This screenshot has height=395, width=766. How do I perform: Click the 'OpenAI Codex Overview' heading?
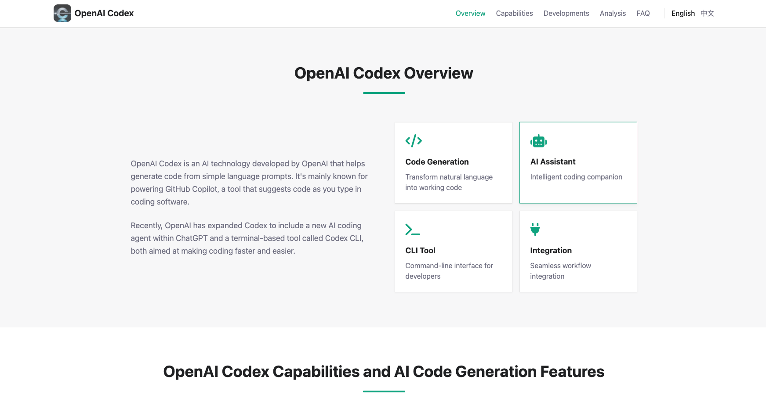[384, 73]
